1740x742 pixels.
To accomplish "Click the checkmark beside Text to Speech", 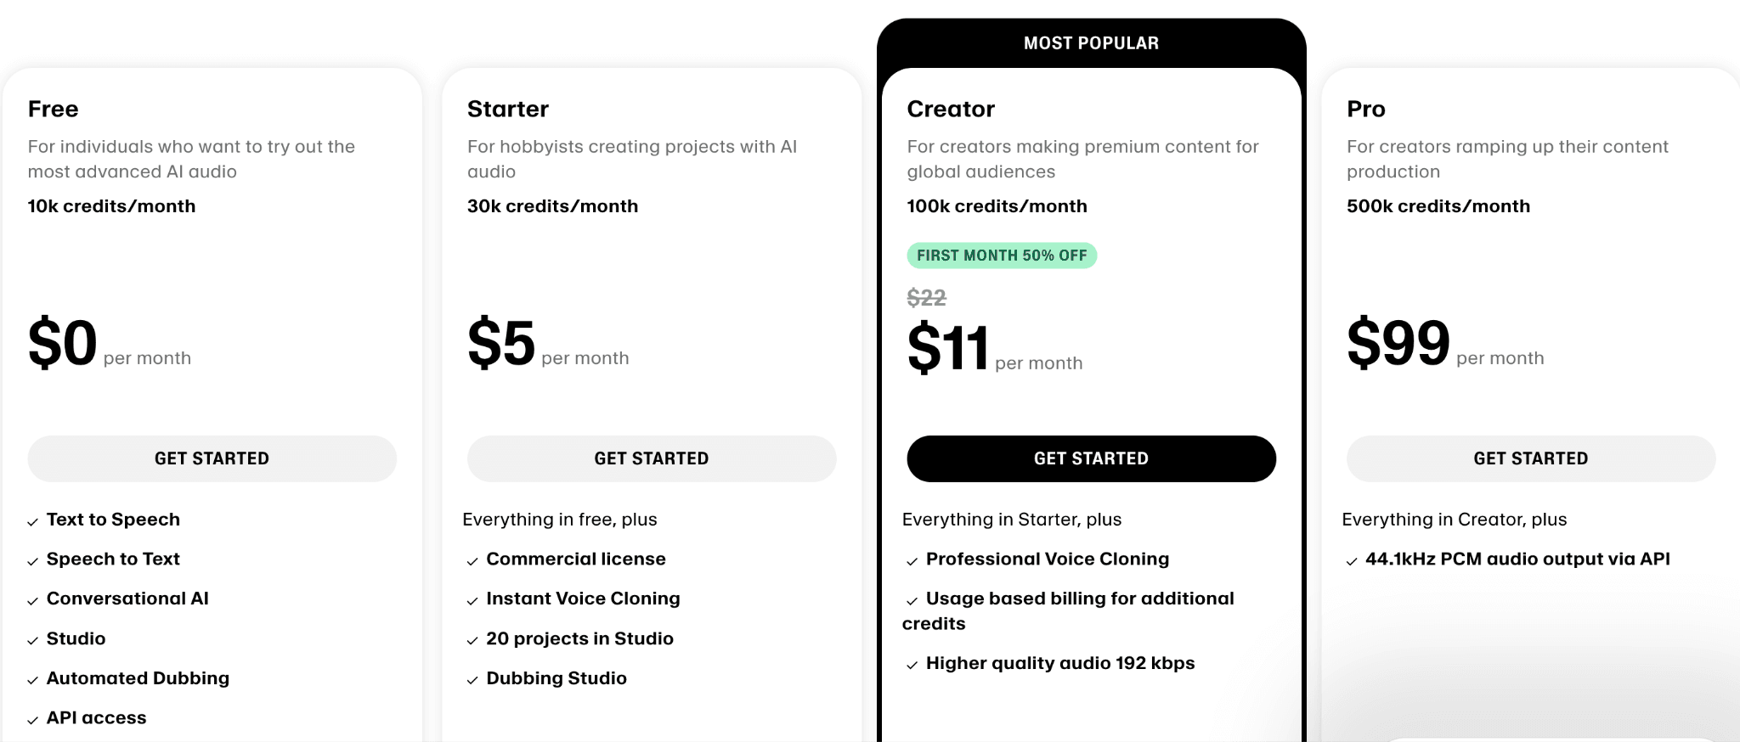I will 33,521.
